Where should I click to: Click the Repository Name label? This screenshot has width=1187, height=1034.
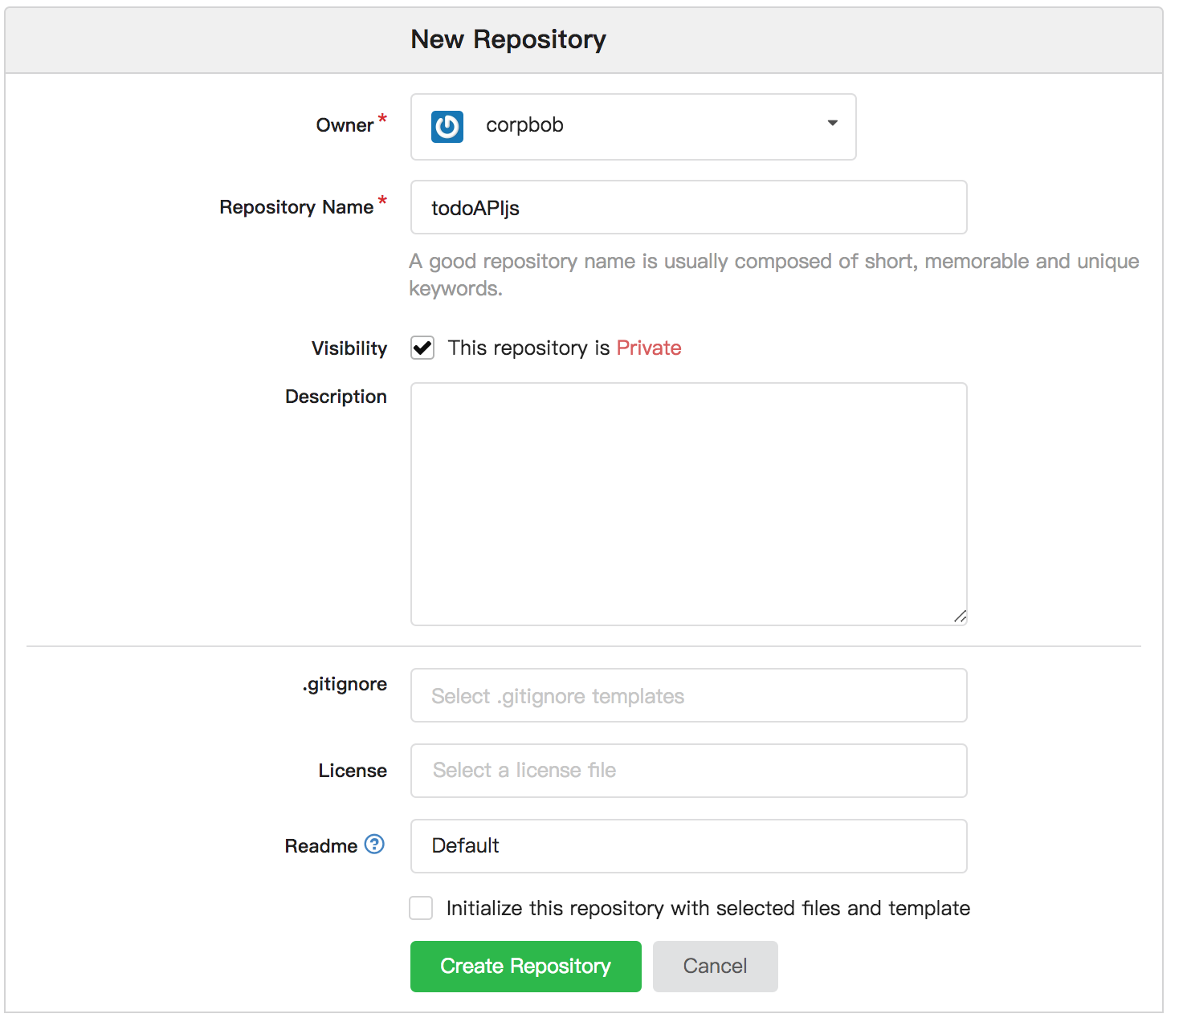[296, 207]
